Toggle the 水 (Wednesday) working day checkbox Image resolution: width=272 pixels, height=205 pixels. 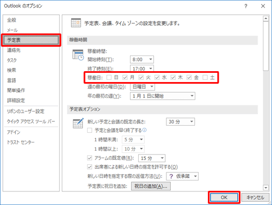(157, 78)
